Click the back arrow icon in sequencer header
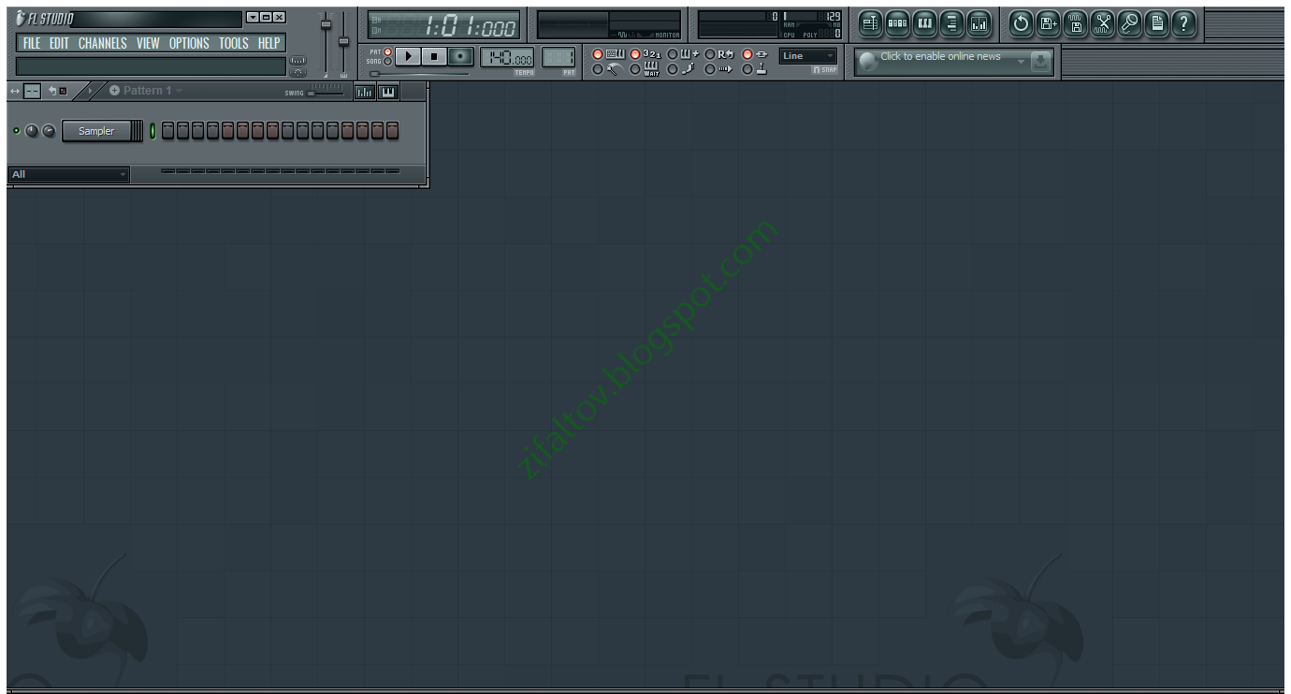The width and height of the screenshot is (1291, 694). click(x=52, y=91)
